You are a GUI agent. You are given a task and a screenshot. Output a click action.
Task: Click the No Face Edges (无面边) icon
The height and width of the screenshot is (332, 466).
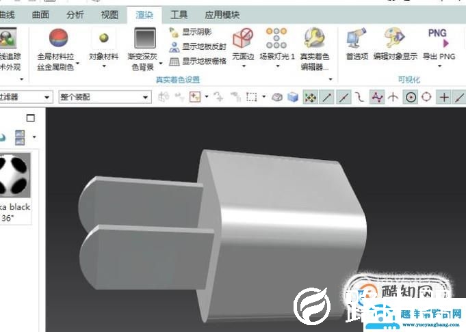point(243,38)
